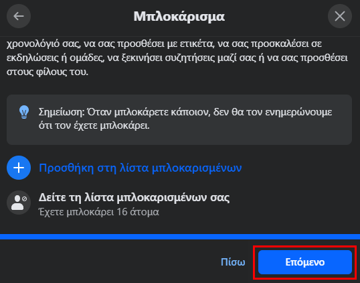Click the text ότι τον έχετε μπλοκάρει
Screen dimensions: 360x283
(x=94, y=126)
